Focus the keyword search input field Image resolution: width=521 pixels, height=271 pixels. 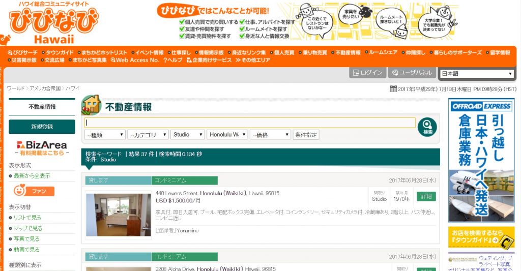click(x=250, y=123)
